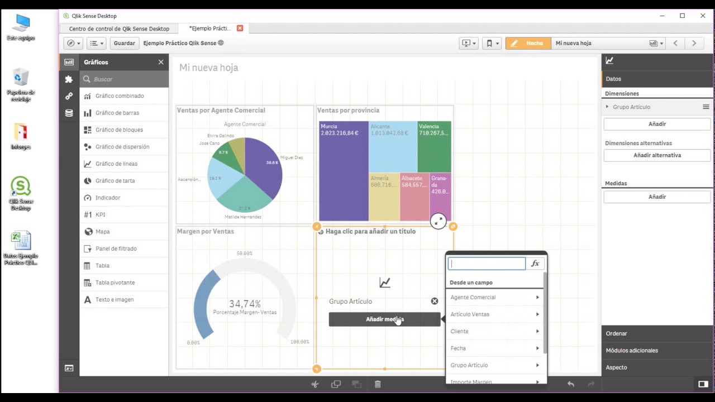715x402 pixels.
Task: Select Indicador gauge chart type
Action: point(124,198)
